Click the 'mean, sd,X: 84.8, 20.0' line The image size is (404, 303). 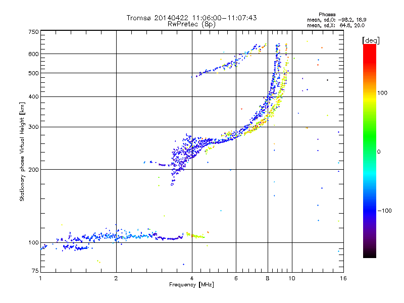pyautogui.click(x=336, y=25)
